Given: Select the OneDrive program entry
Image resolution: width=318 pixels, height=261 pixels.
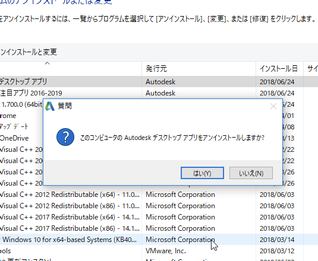Looking at the screenshot, I should pyautogui.click(x=14, y=138).
